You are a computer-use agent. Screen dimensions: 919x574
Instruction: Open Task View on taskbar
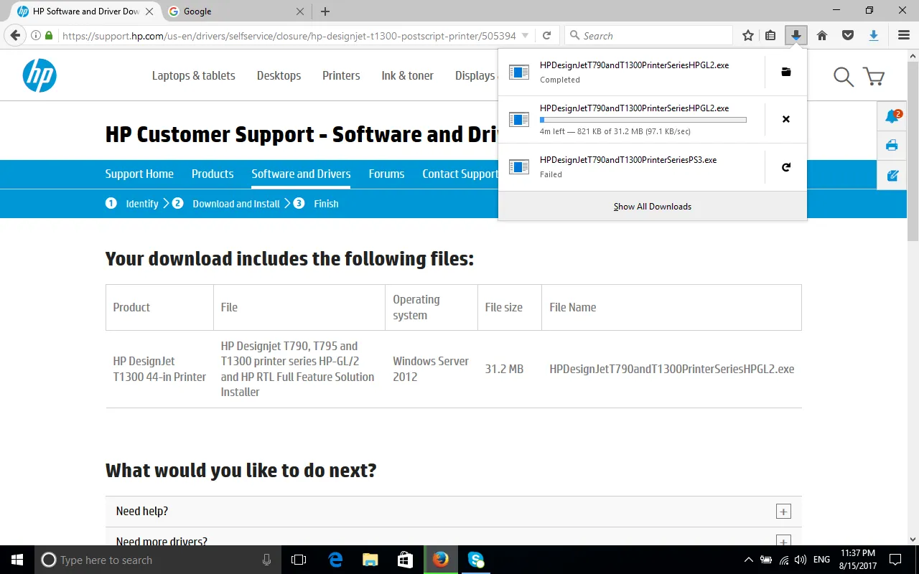299,560
